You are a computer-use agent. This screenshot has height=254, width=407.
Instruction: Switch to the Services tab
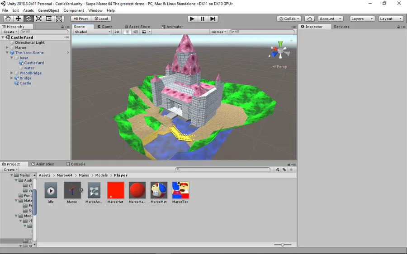point(341,27)
